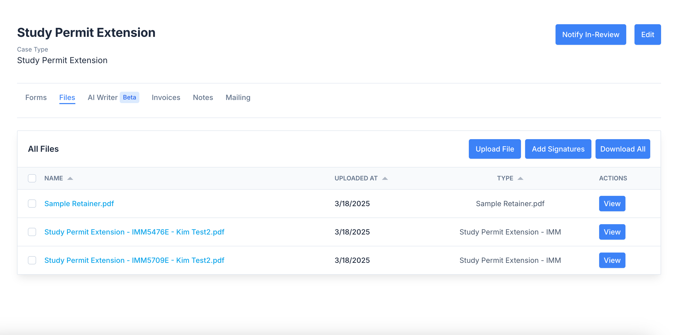Toggle the select-all files checkbox
Screen dimensions: 675x335
(32, 178)
